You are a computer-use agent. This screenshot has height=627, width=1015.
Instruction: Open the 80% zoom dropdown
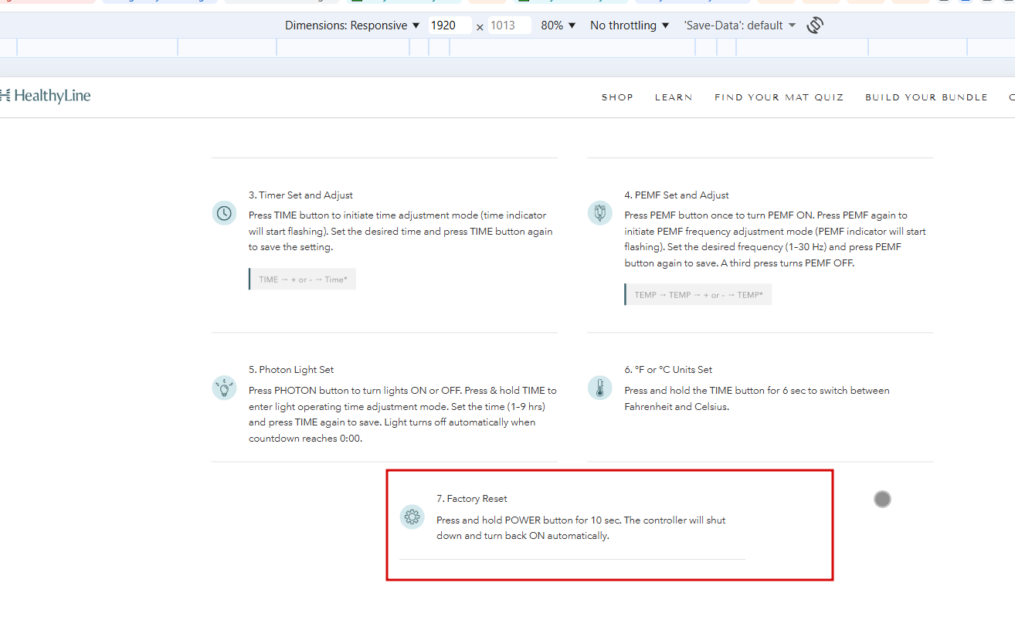(x=558, y=25)
